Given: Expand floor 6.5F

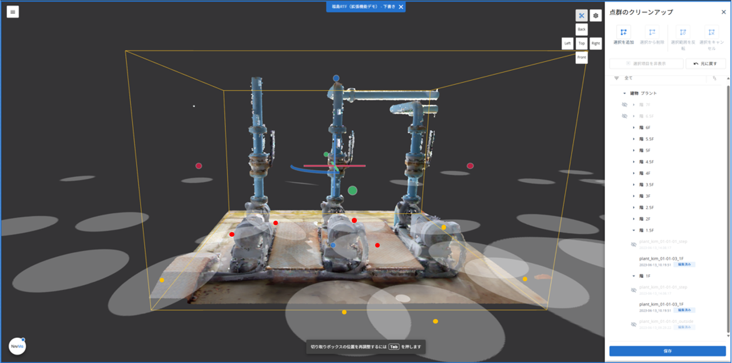Looking at the screenshot, I should pyautogui.click(x=634, y=116).
